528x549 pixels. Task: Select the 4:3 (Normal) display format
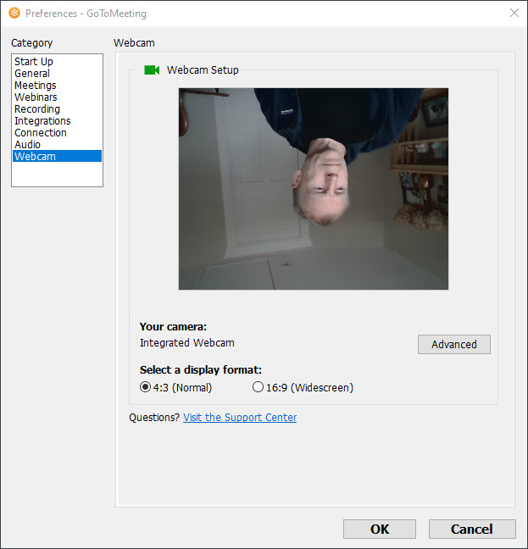145,388
